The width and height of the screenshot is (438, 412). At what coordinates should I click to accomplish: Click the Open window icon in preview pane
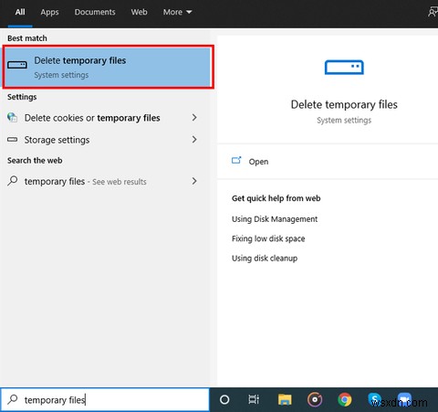coord(236,160)
